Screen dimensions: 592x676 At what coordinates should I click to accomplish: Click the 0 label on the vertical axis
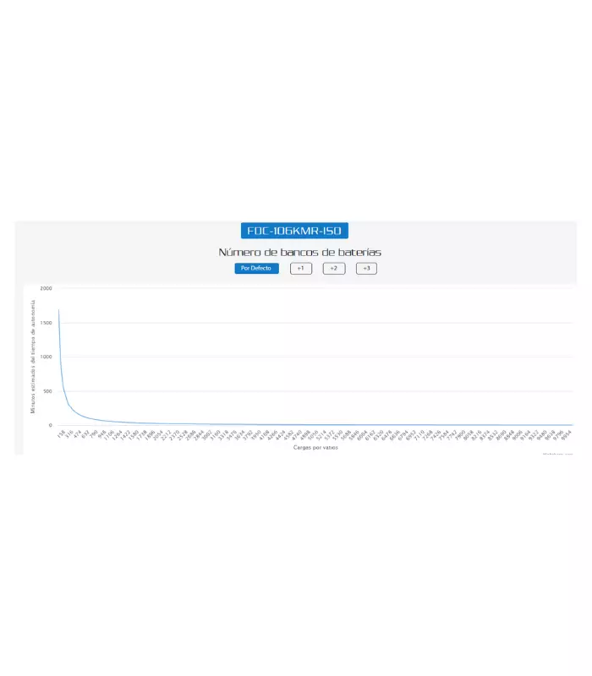[x=51, y=426]
